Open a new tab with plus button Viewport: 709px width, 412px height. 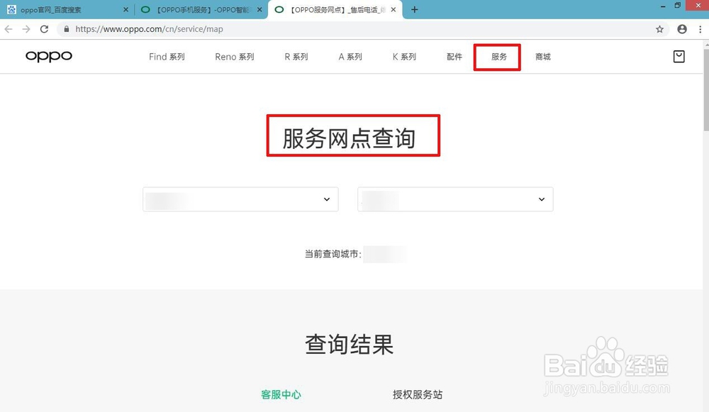[414, 9]
